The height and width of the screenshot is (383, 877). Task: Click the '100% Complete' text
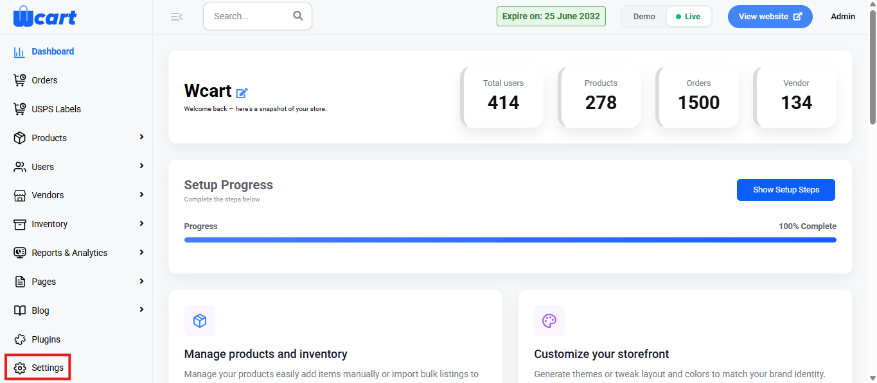(808, 226)
